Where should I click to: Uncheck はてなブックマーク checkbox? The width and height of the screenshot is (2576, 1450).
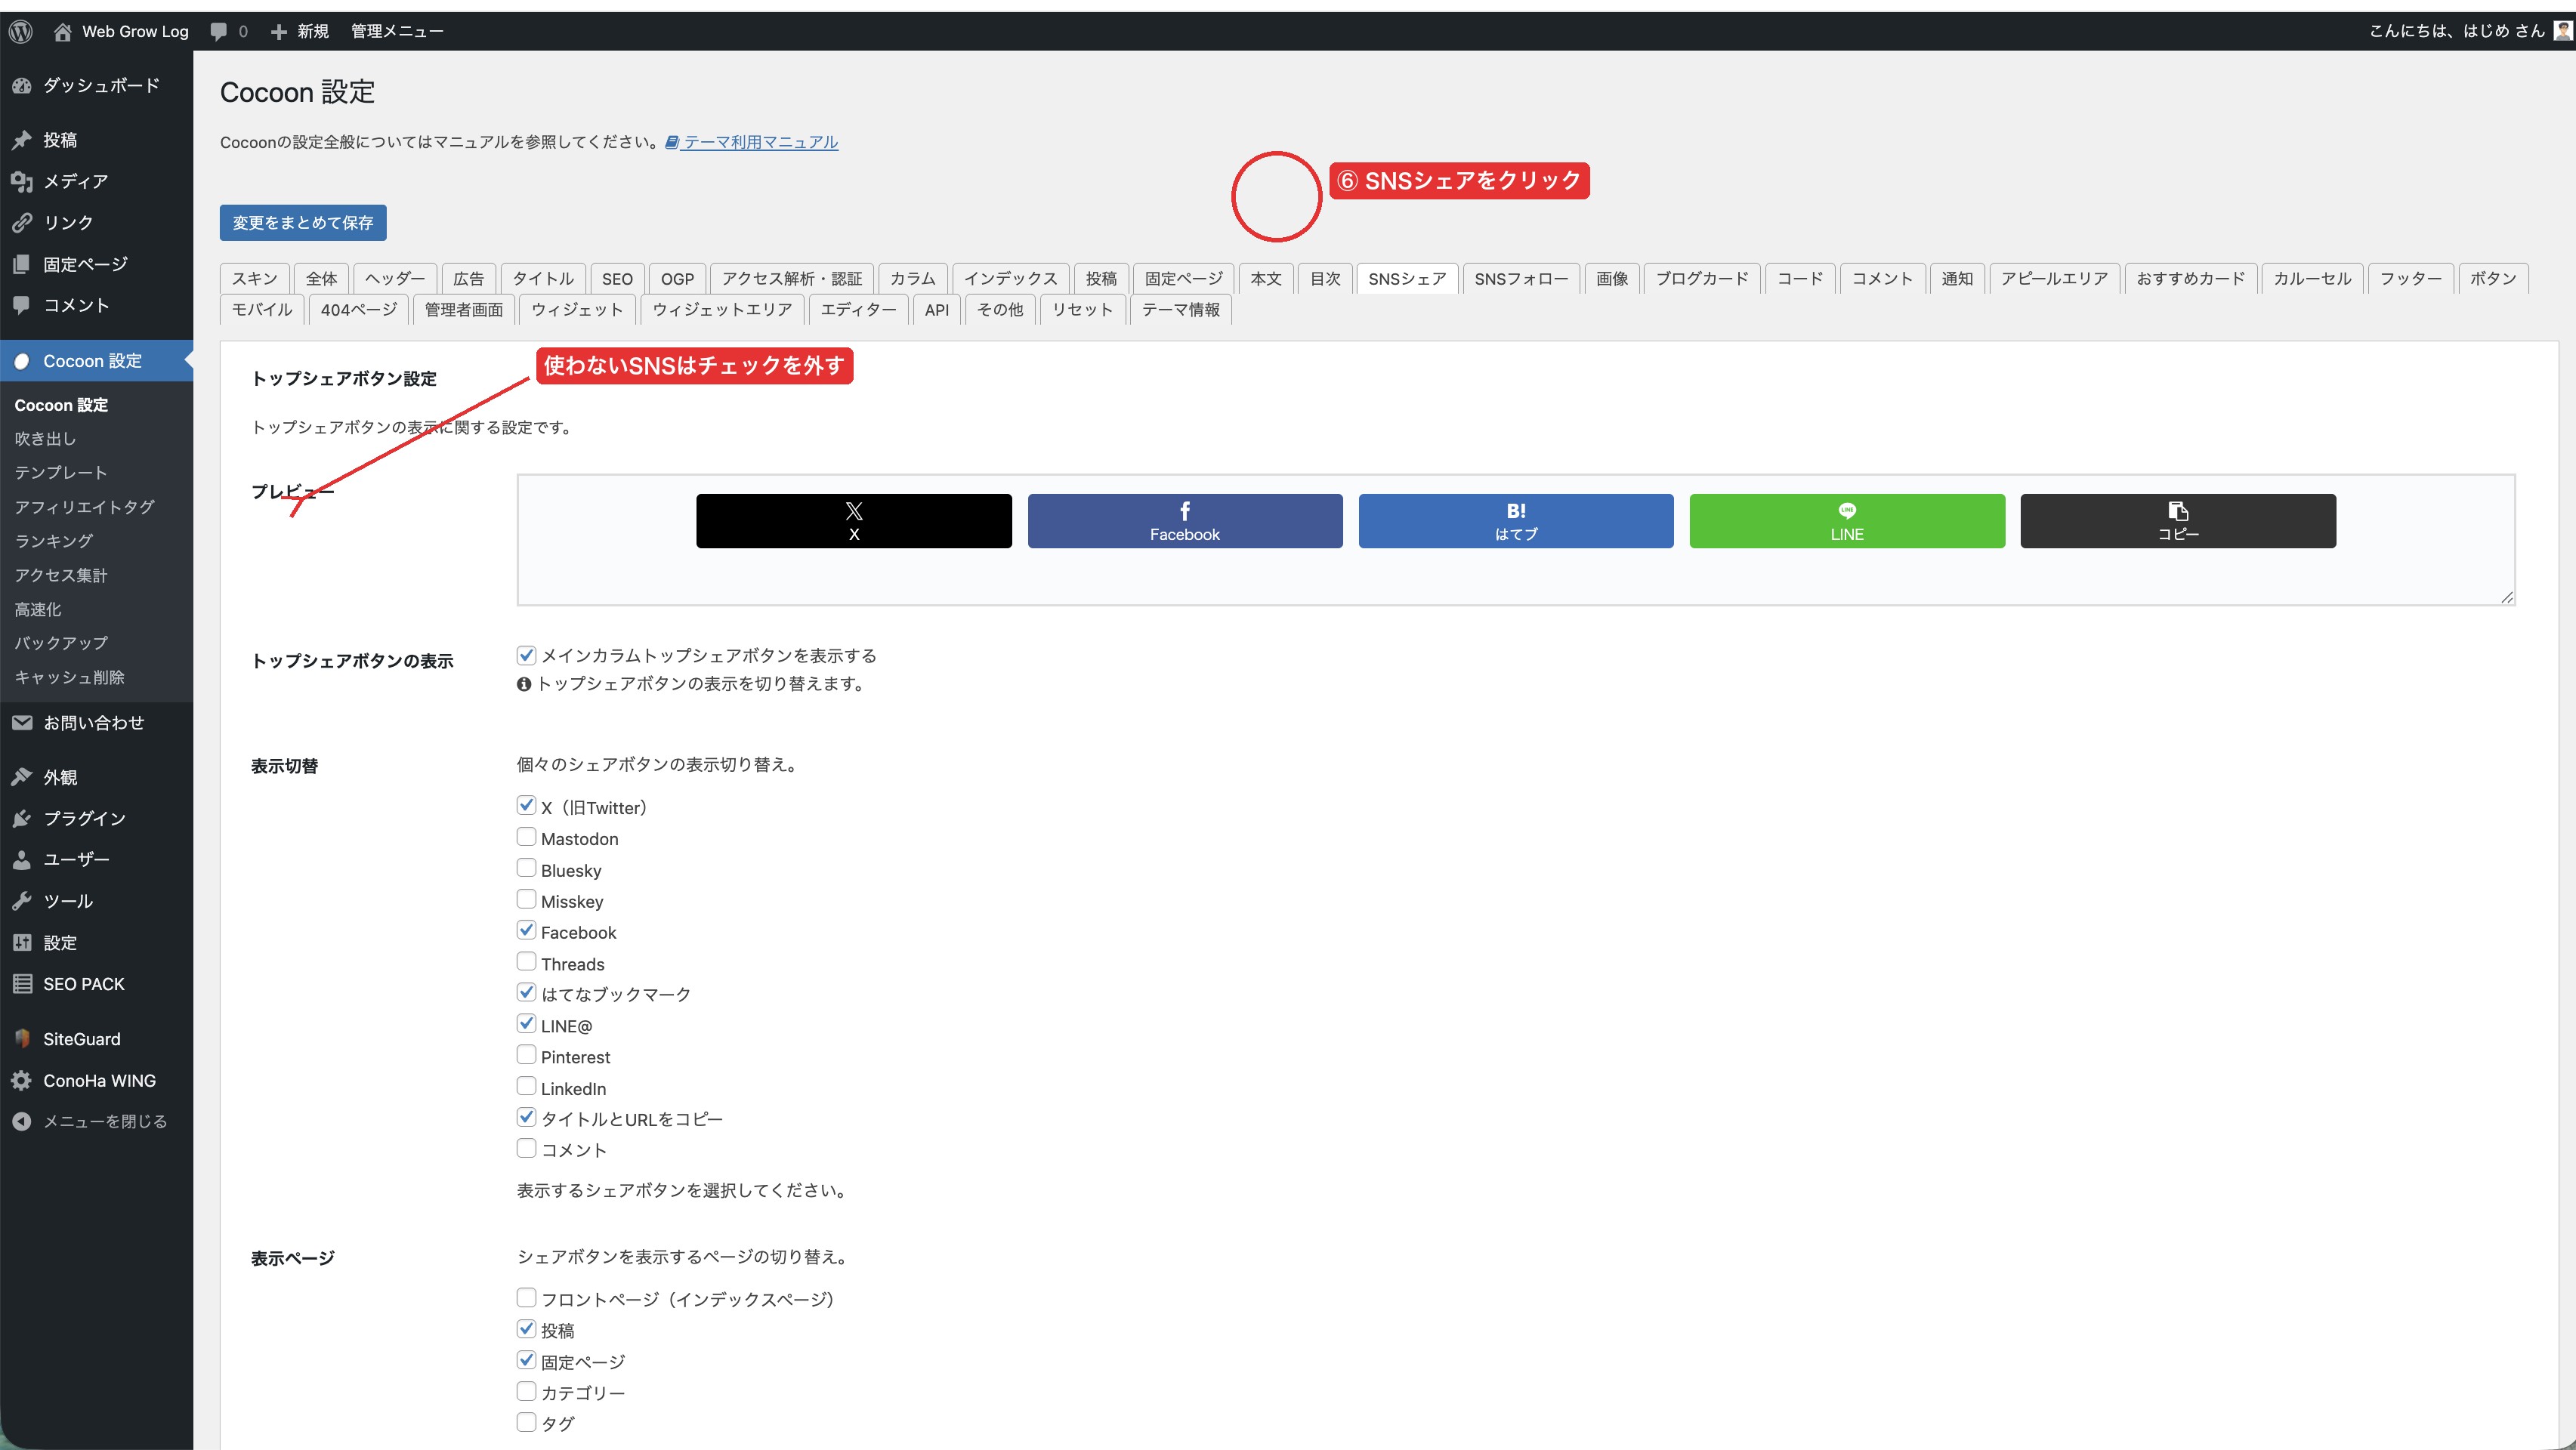tap(526, 993)
